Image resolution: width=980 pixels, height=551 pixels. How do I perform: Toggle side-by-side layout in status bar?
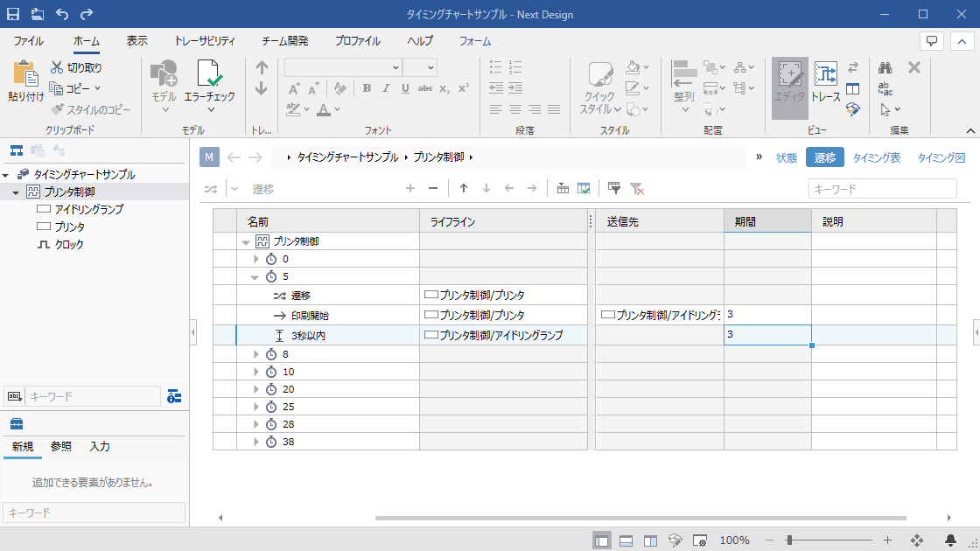click(x=650, y=541)
